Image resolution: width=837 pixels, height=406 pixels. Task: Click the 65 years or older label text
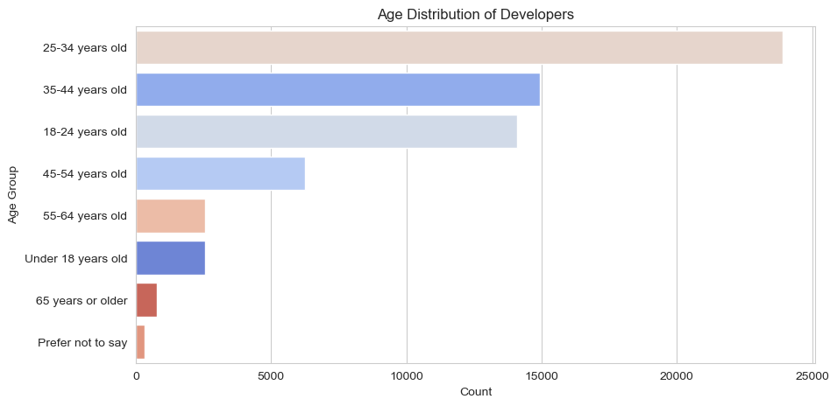(82, 300)
